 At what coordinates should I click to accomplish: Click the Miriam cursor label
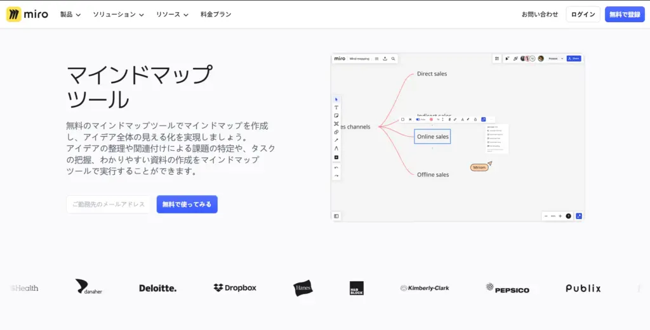(x=479, y=167)
